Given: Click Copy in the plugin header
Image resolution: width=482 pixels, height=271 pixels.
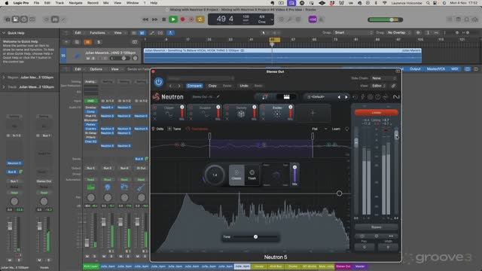Looking at the screenshot, I should pyautogui.click(x=212, y=86).
